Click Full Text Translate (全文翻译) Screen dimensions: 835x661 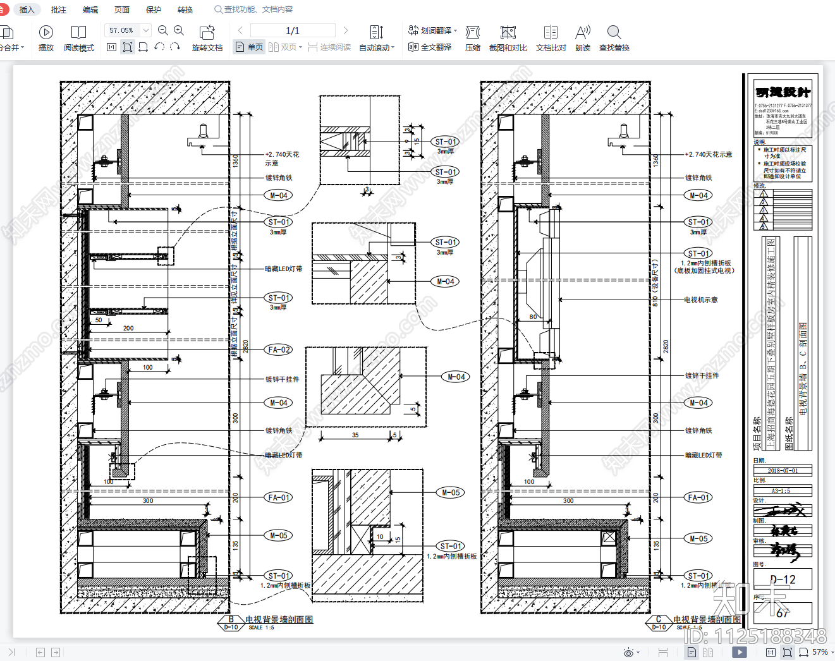click(x=430, y=47)
